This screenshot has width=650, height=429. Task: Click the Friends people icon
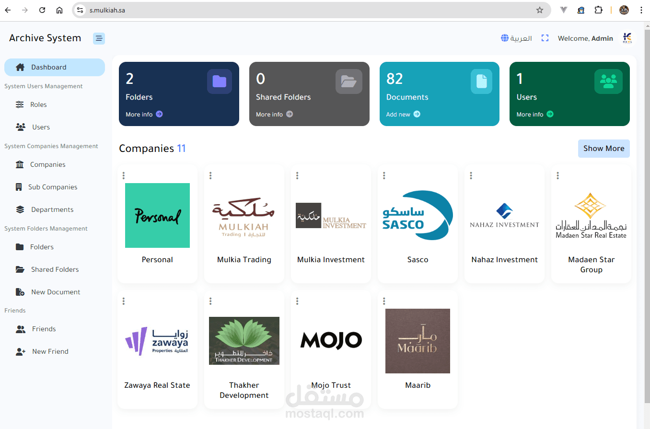[x=21, y=329]
